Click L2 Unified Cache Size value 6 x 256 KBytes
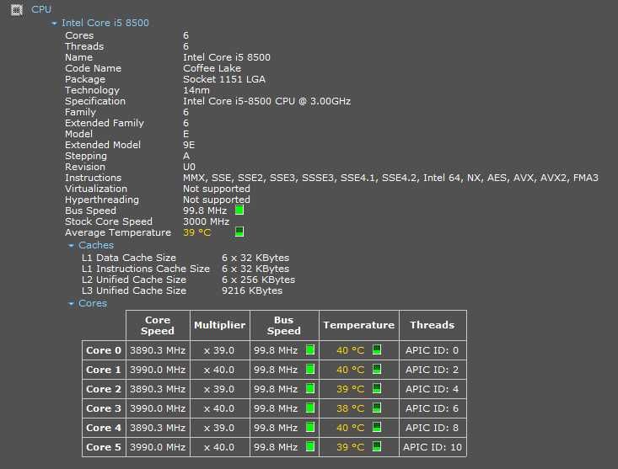618x469 pixels. tap(258, 280)
